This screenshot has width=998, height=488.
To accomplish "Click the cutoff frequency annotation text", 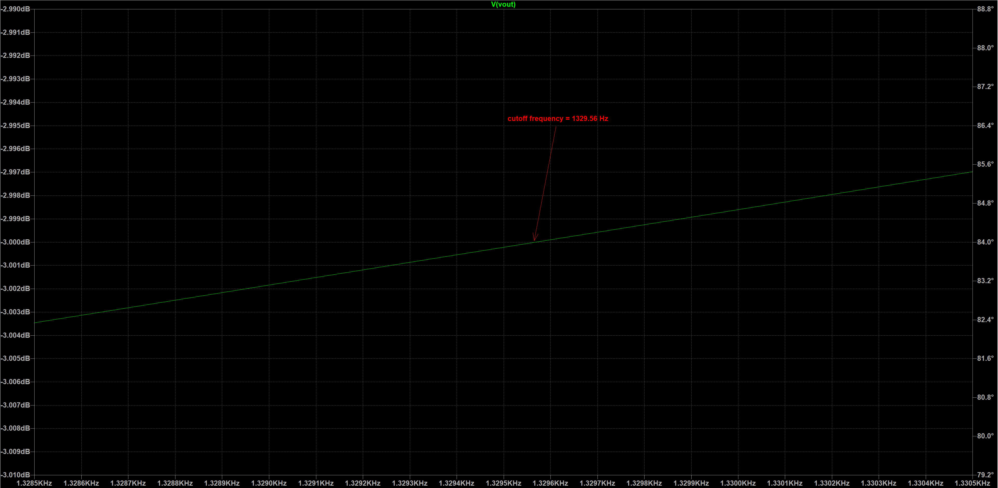I will coord(557,119).
